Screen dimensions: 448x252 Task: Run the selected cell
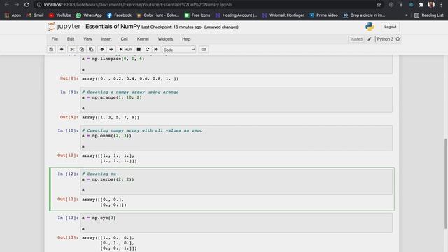point(126,50)
